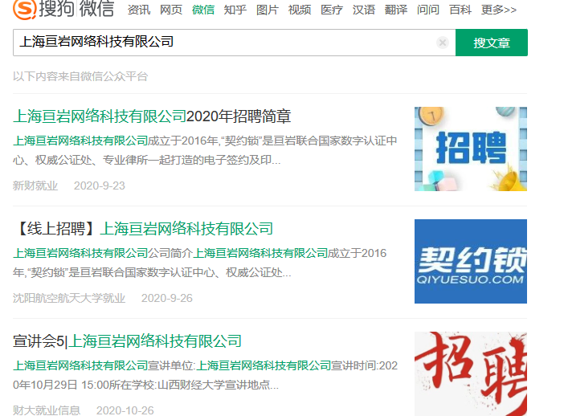Screen dimensions: 564x416
Task: Open the 医疗 tab
Action: 332,10
